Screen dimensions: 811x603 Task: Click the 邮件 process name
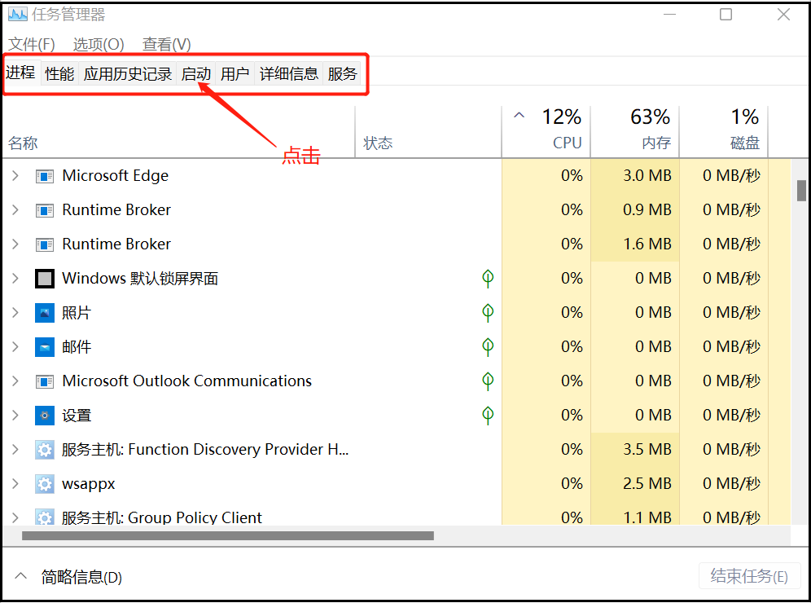pos(77,347)
